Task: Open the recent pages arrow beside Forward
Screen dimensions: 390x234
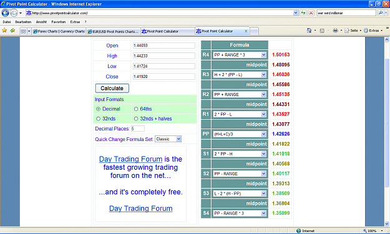Action: tap(21, 13)
